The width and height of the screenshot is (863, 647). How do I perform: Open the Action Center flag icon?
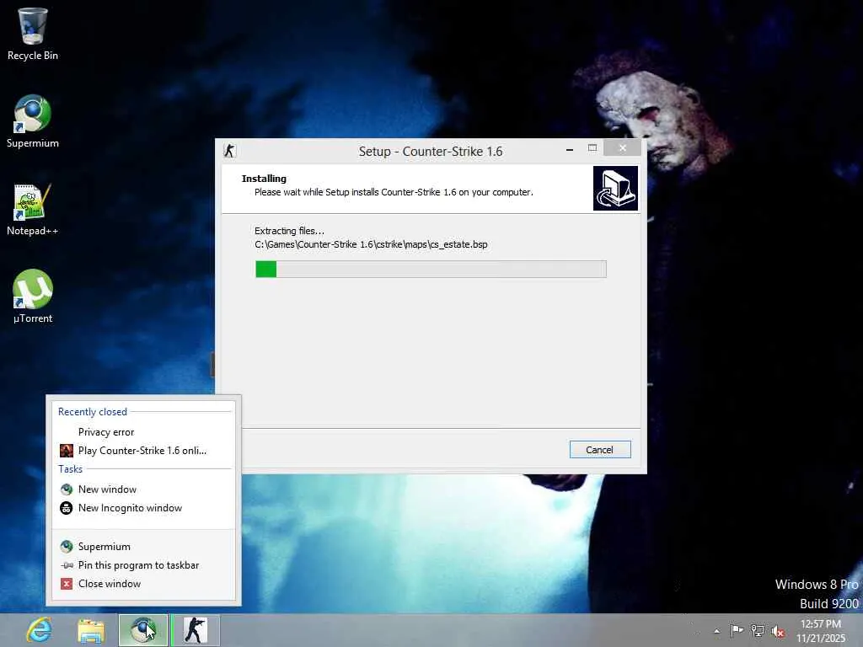[x=737, y=630]
